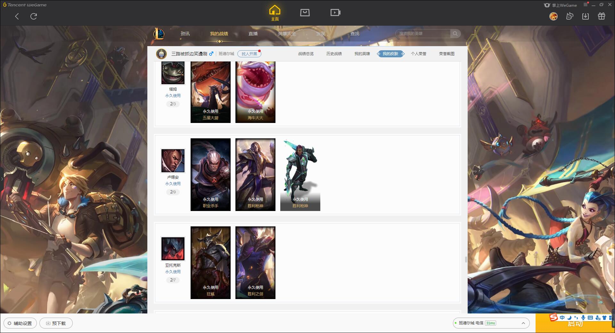Click the Sogou input S logo
This screenshot has width=615, height=333.
[553, 317]
